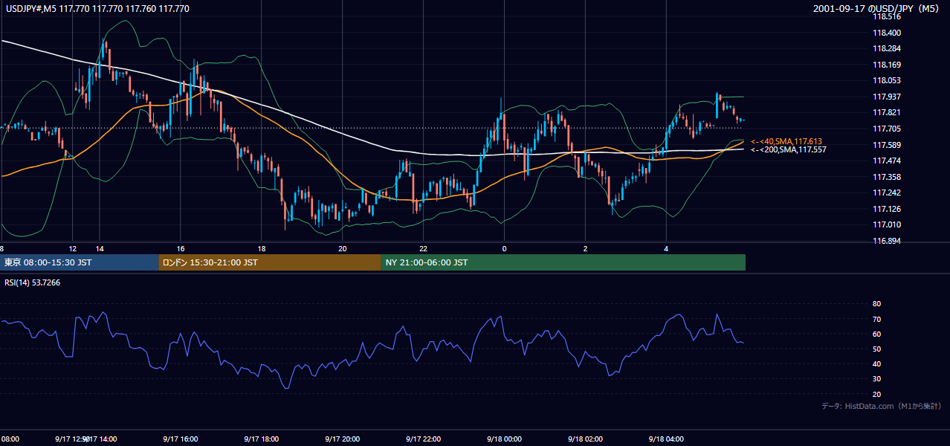Click hour label 14 under the price chart
The image size is (950, 446).
(x=100, y=248)
